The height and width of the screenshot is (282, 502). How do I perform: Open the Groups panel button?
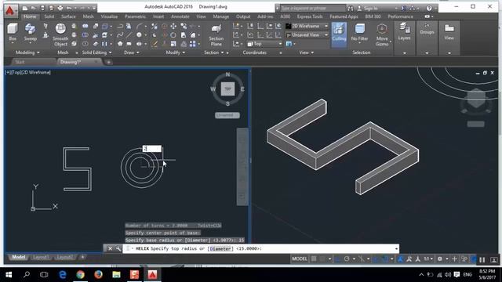(427, 29)
